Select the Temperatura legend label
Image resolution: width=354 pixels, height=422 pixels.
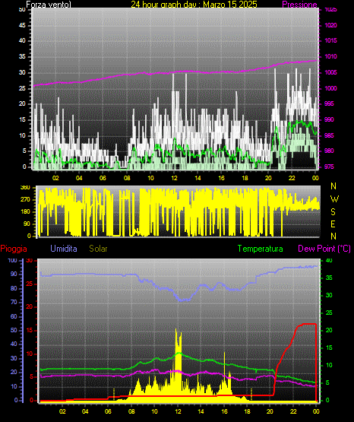click(x=260, y=249)
